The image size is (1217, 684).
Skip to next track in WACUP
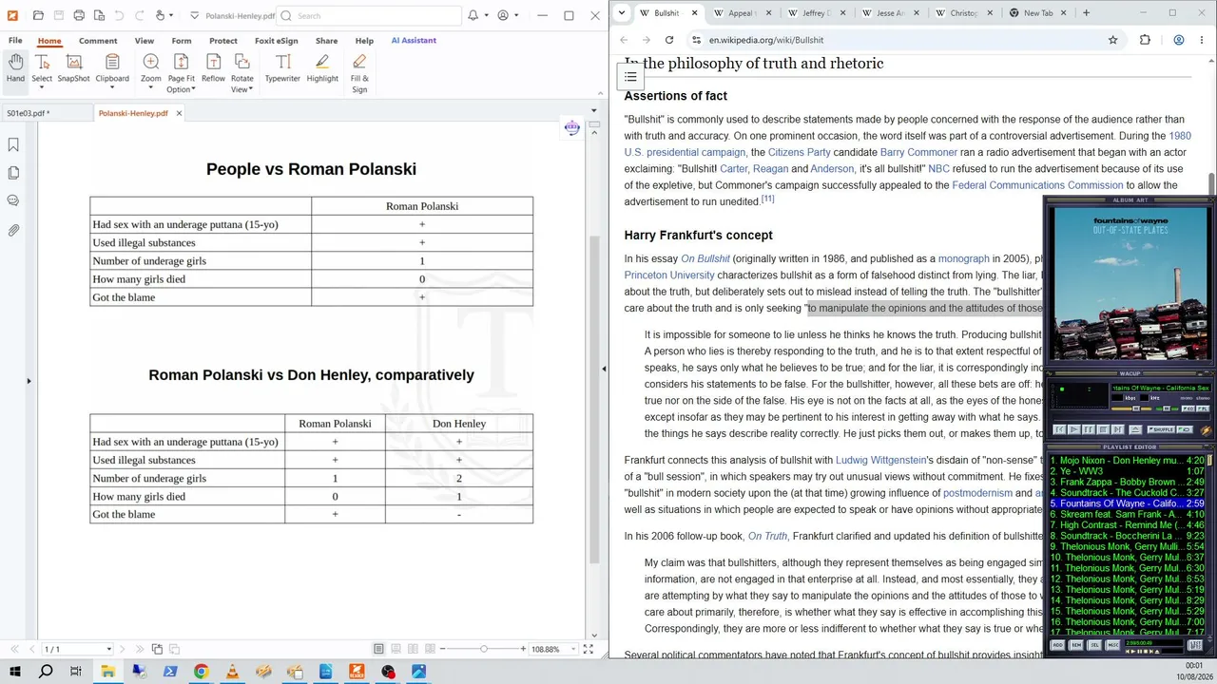(1118, 429)
